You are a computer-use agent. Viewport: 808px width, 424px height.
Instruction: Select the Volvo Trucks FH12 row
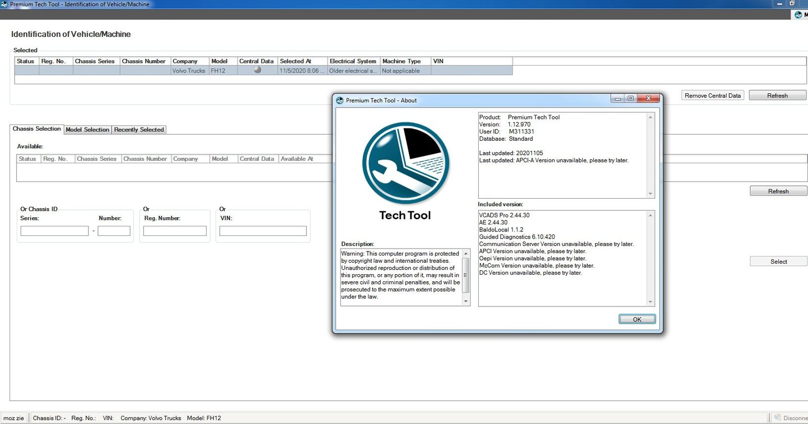coord(188,71)
